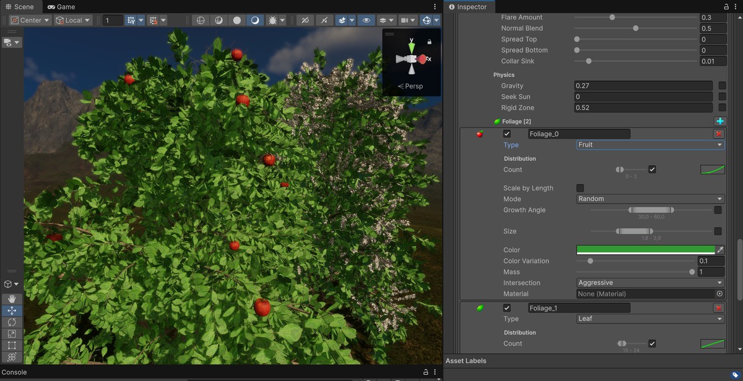Select shaded draw mode sphere
This screenshot has height=381, width=743.
pos(254,20)
